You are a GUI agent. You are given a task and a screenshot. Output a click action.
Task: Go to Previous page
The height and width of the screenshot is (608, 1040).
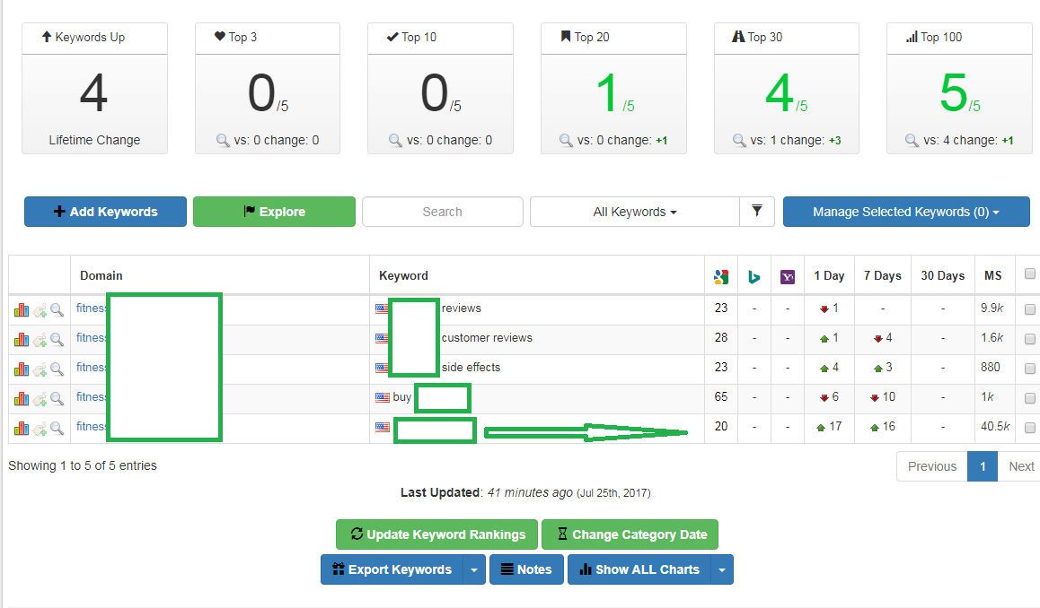click(932, 466)
